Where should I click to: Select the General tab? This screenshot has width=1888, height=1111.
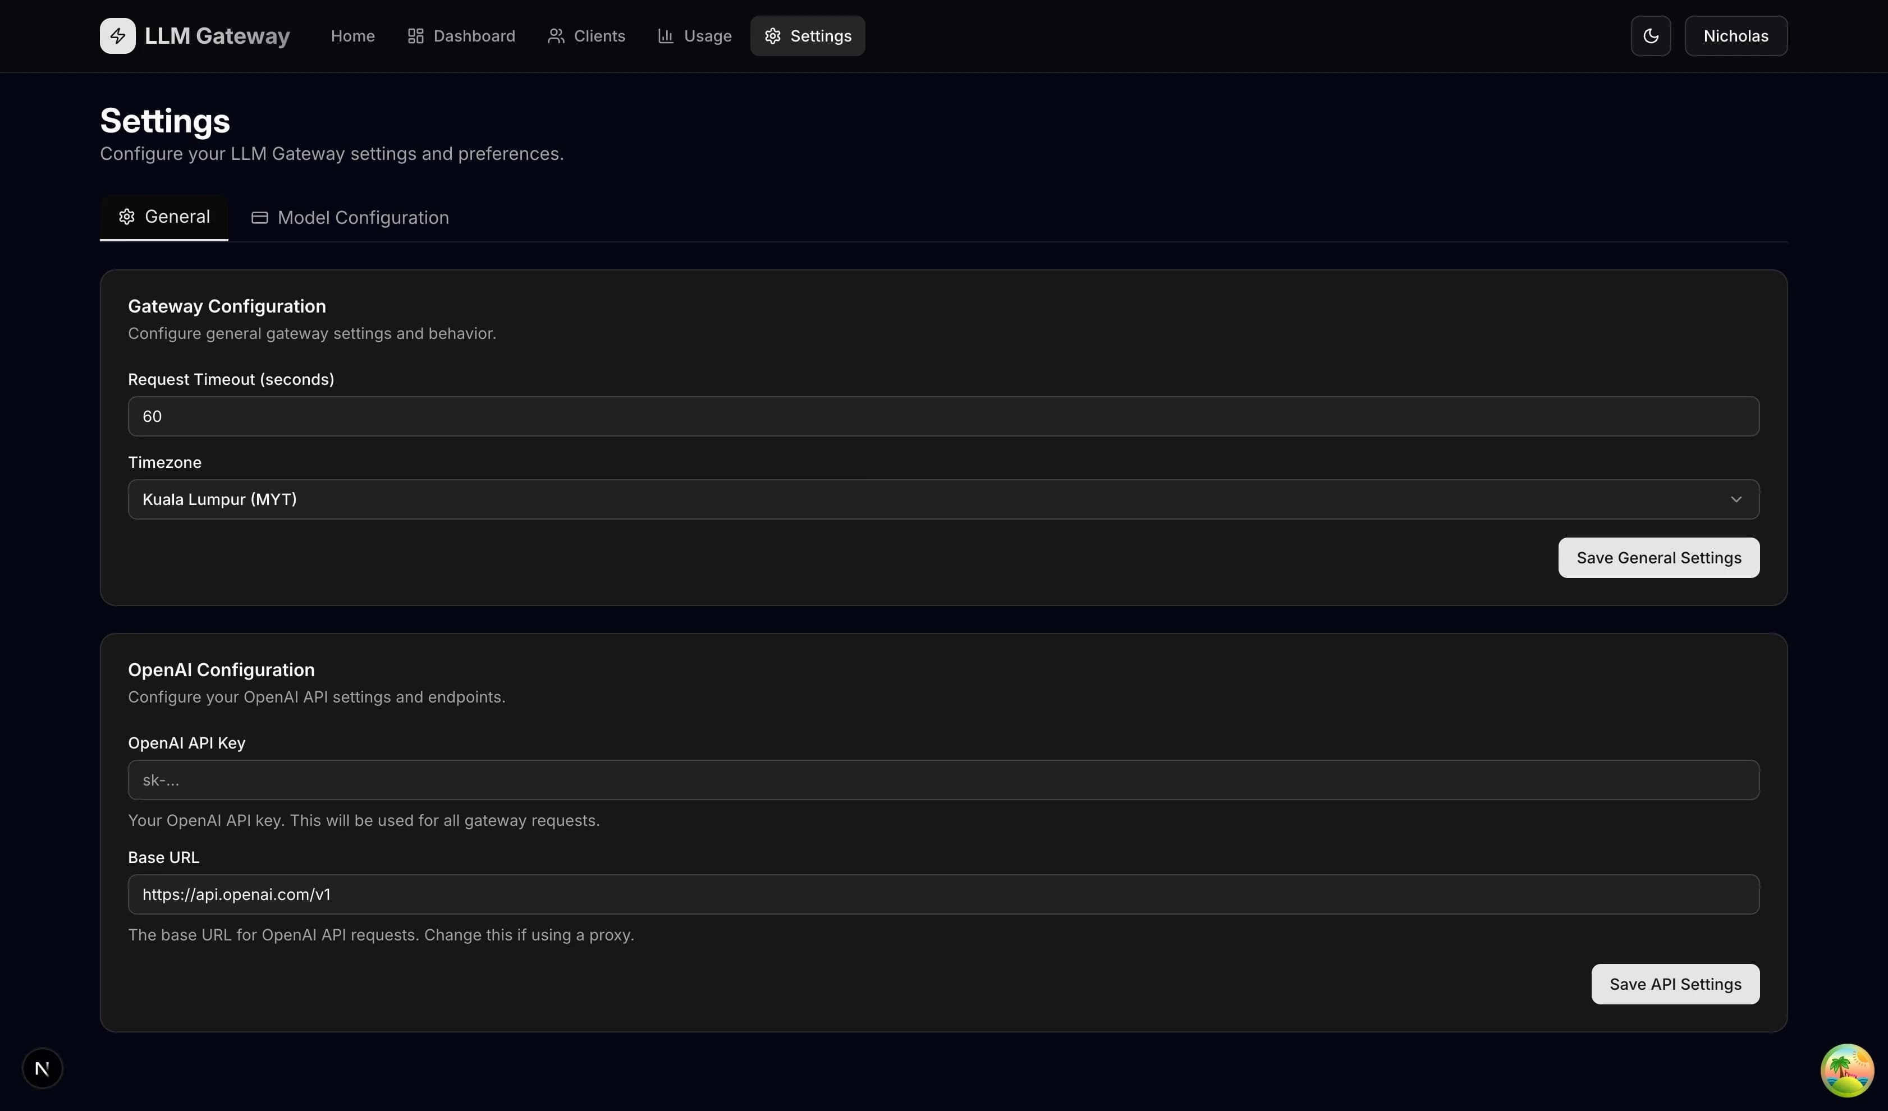coord(164,217)
